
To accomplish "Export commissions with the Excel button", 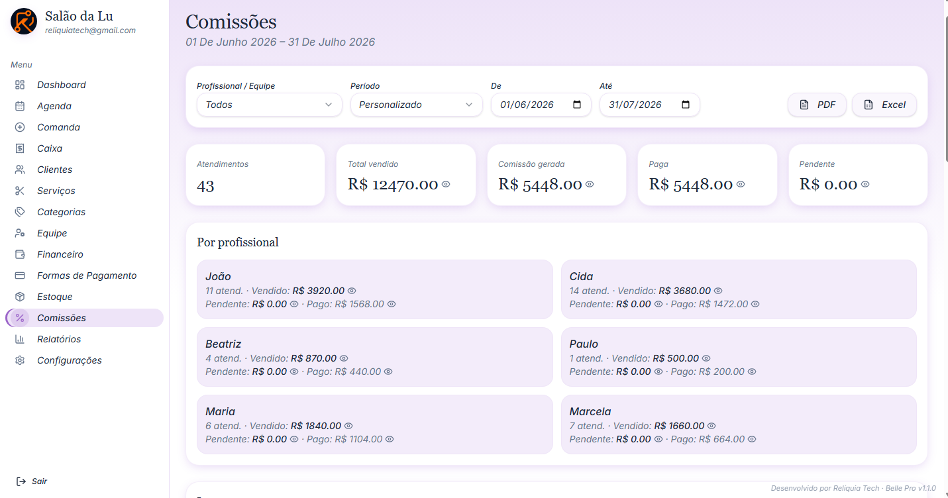I will tap(884, 105).
